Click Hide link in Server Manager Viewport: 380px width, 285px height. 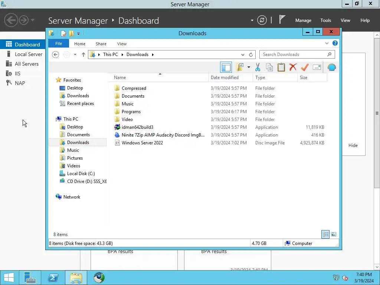(353, 145)
